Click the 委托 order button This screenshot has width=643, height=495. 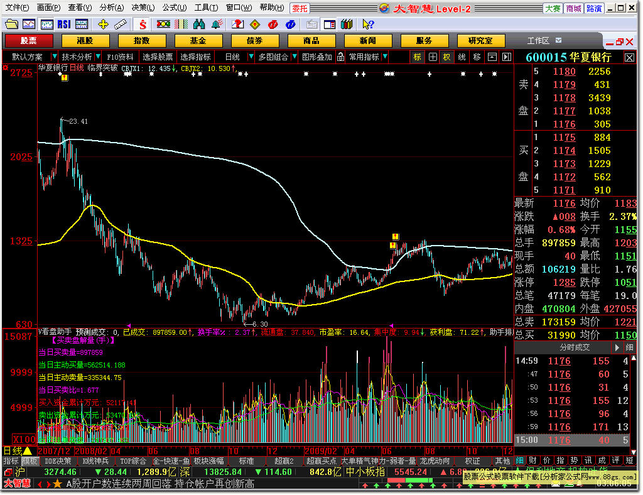tap(300, 8)
